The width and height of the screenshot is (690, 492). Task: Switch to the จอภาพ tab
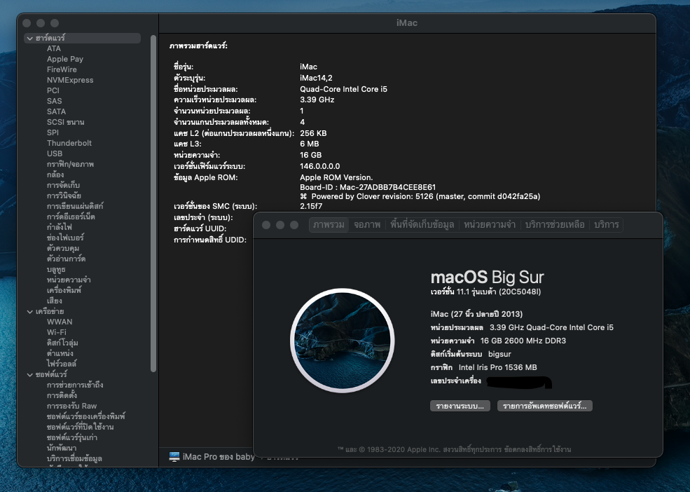pos(367,225)
